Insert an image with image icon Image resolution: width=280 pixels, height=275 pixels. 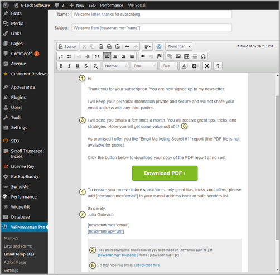tap(178, 56)
